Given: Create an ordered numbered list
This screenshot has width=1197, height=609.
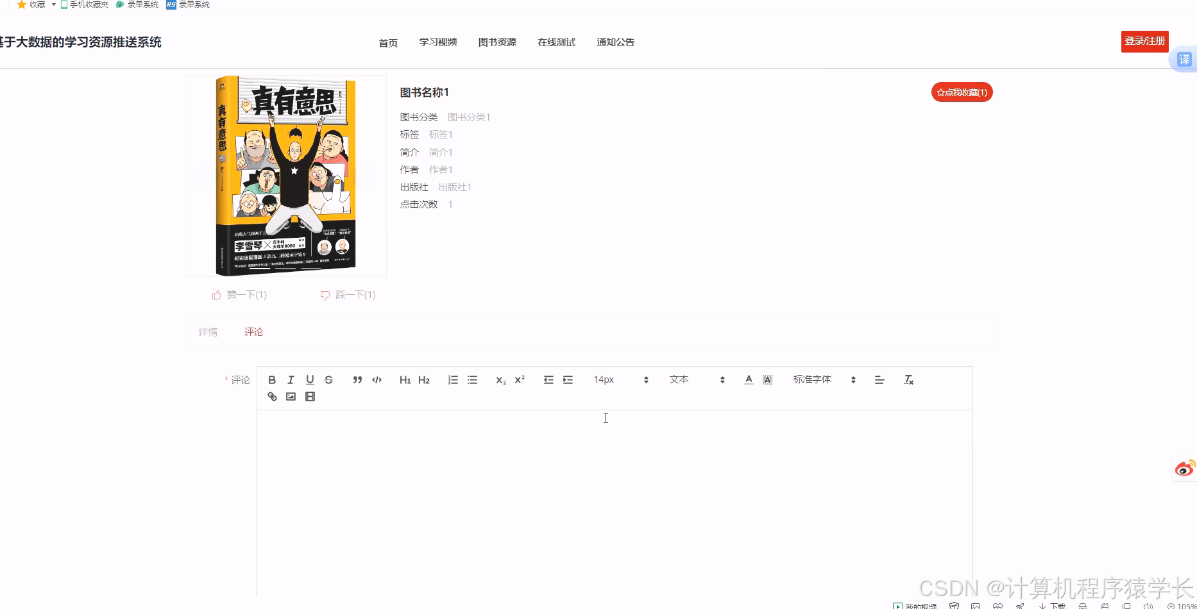Looking at the screenshot, I should pos(453,380).
